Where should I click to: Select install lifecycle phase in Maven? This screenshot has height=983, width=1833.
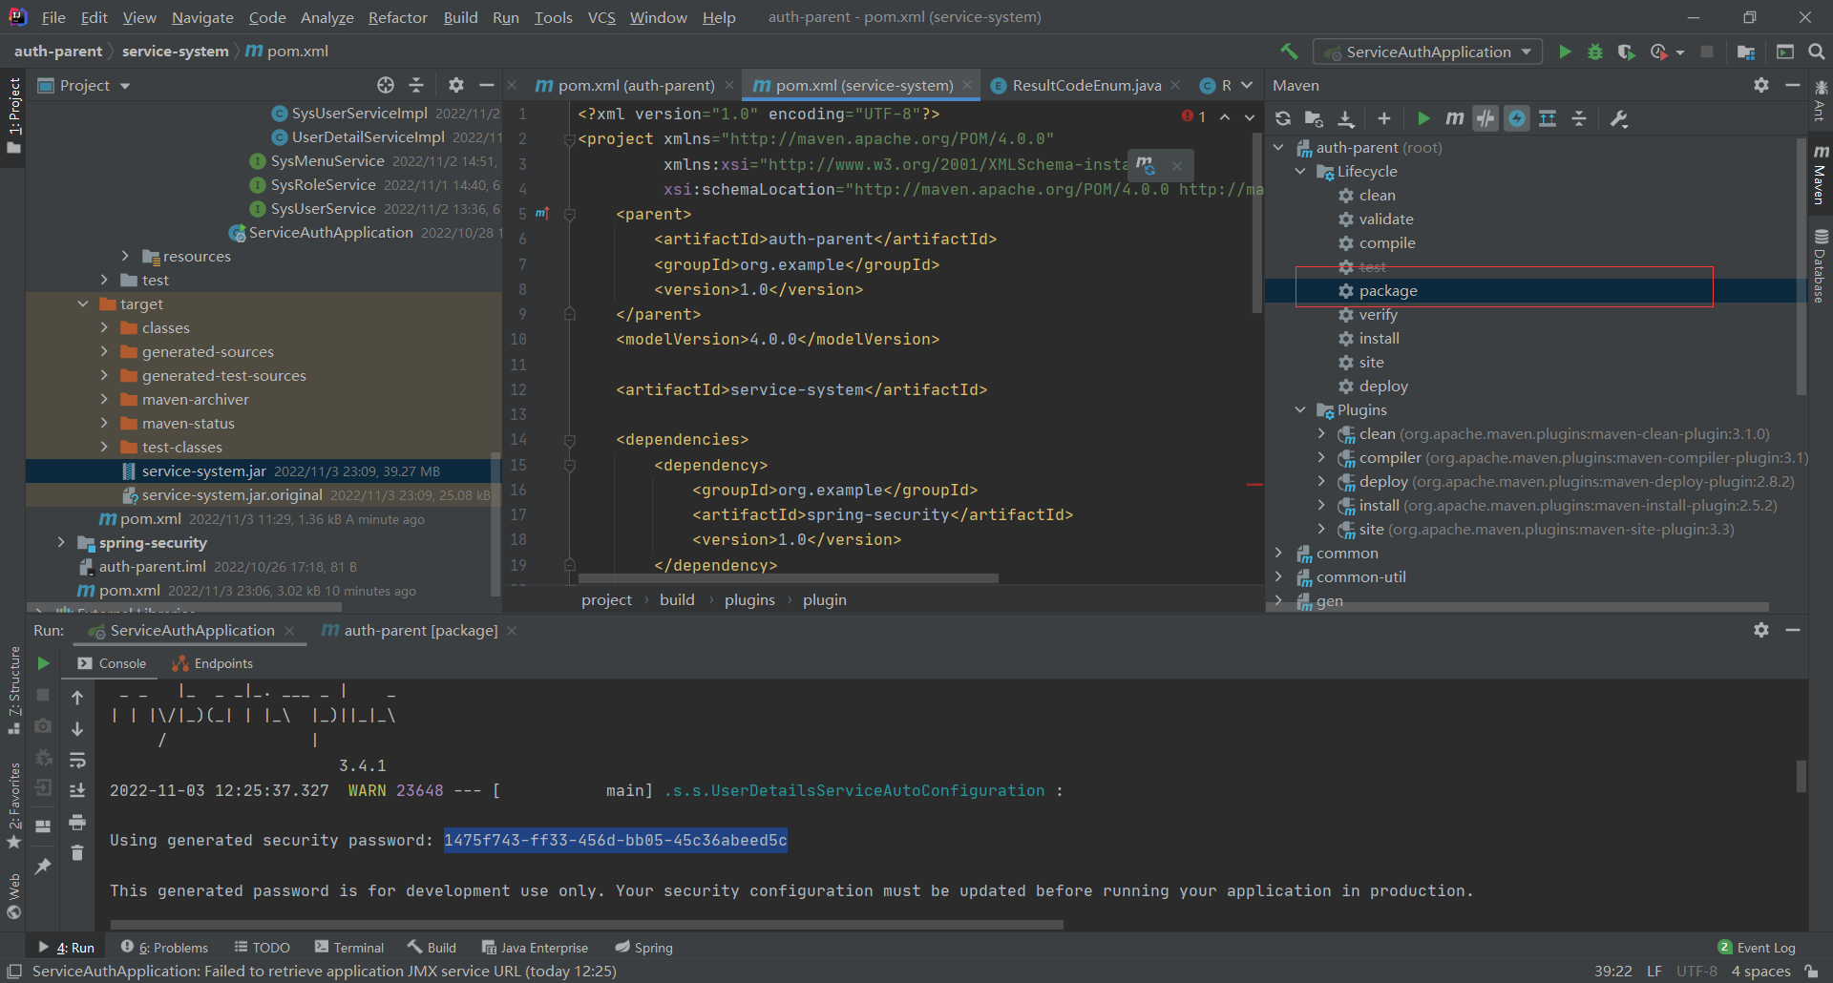tap(1379, 339)
